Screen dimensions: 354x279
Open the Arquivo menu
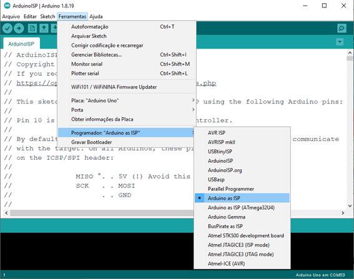(x=11, y=16)
